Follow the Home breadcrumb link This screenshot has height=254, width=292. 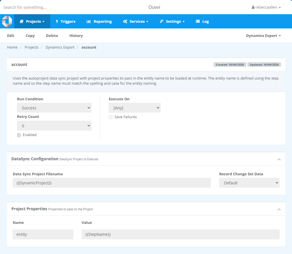[x=12, y=47]
